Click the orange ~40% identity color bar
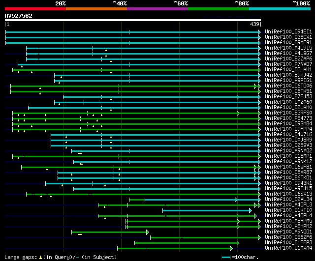The height and width of the screenshot is (261, 315). (96, 9)
